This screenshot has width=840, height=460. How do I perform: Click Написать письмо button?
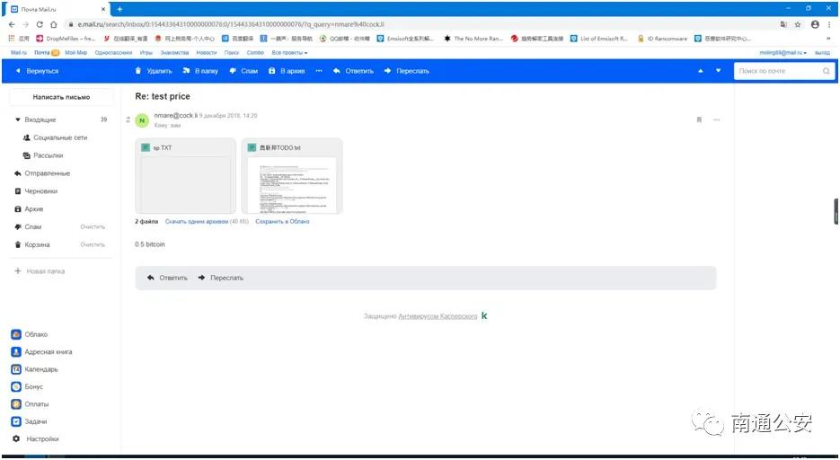click(x=62, y=97)
